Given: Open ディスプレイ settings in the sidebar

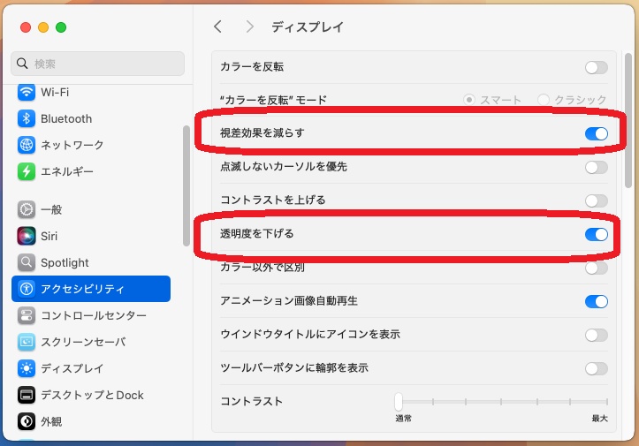Looking at the screenshot, I should (x=90, y=368).
